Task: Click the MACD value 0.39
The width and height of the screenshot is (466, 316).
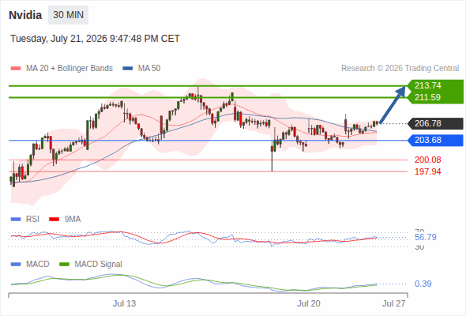Action: pyautogui.click(x=423, y=284)
